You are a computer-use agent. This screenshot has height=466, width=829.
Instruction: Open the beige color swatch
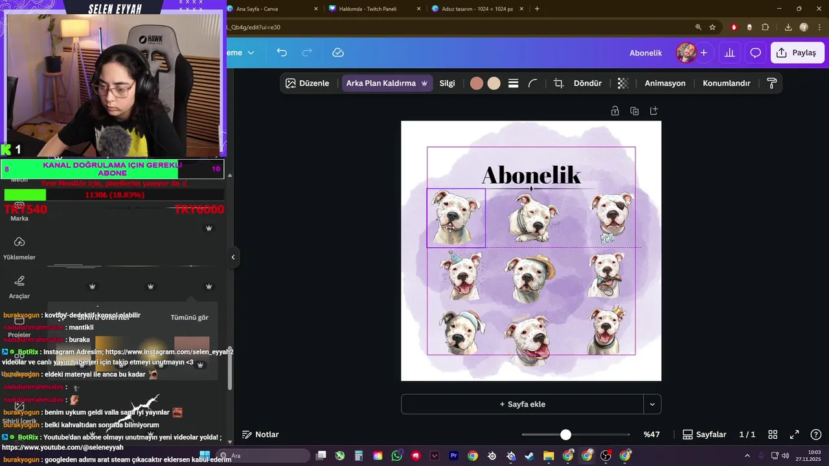494,83
